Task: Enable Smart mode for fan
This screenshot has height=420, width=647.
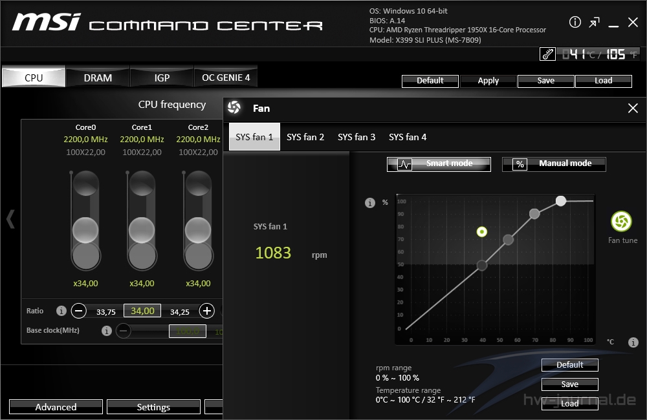Action: pyautogui.click(x=439, y=164)
